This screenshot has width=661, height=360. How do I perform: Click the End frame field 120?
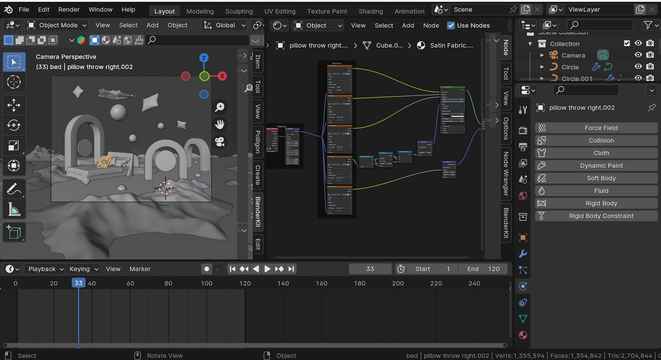(x=483, y=269)
